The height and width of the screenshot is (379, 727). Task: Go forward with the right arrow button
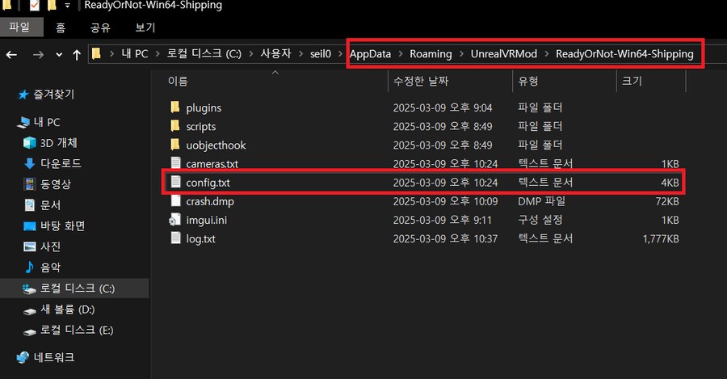point(38,55)
